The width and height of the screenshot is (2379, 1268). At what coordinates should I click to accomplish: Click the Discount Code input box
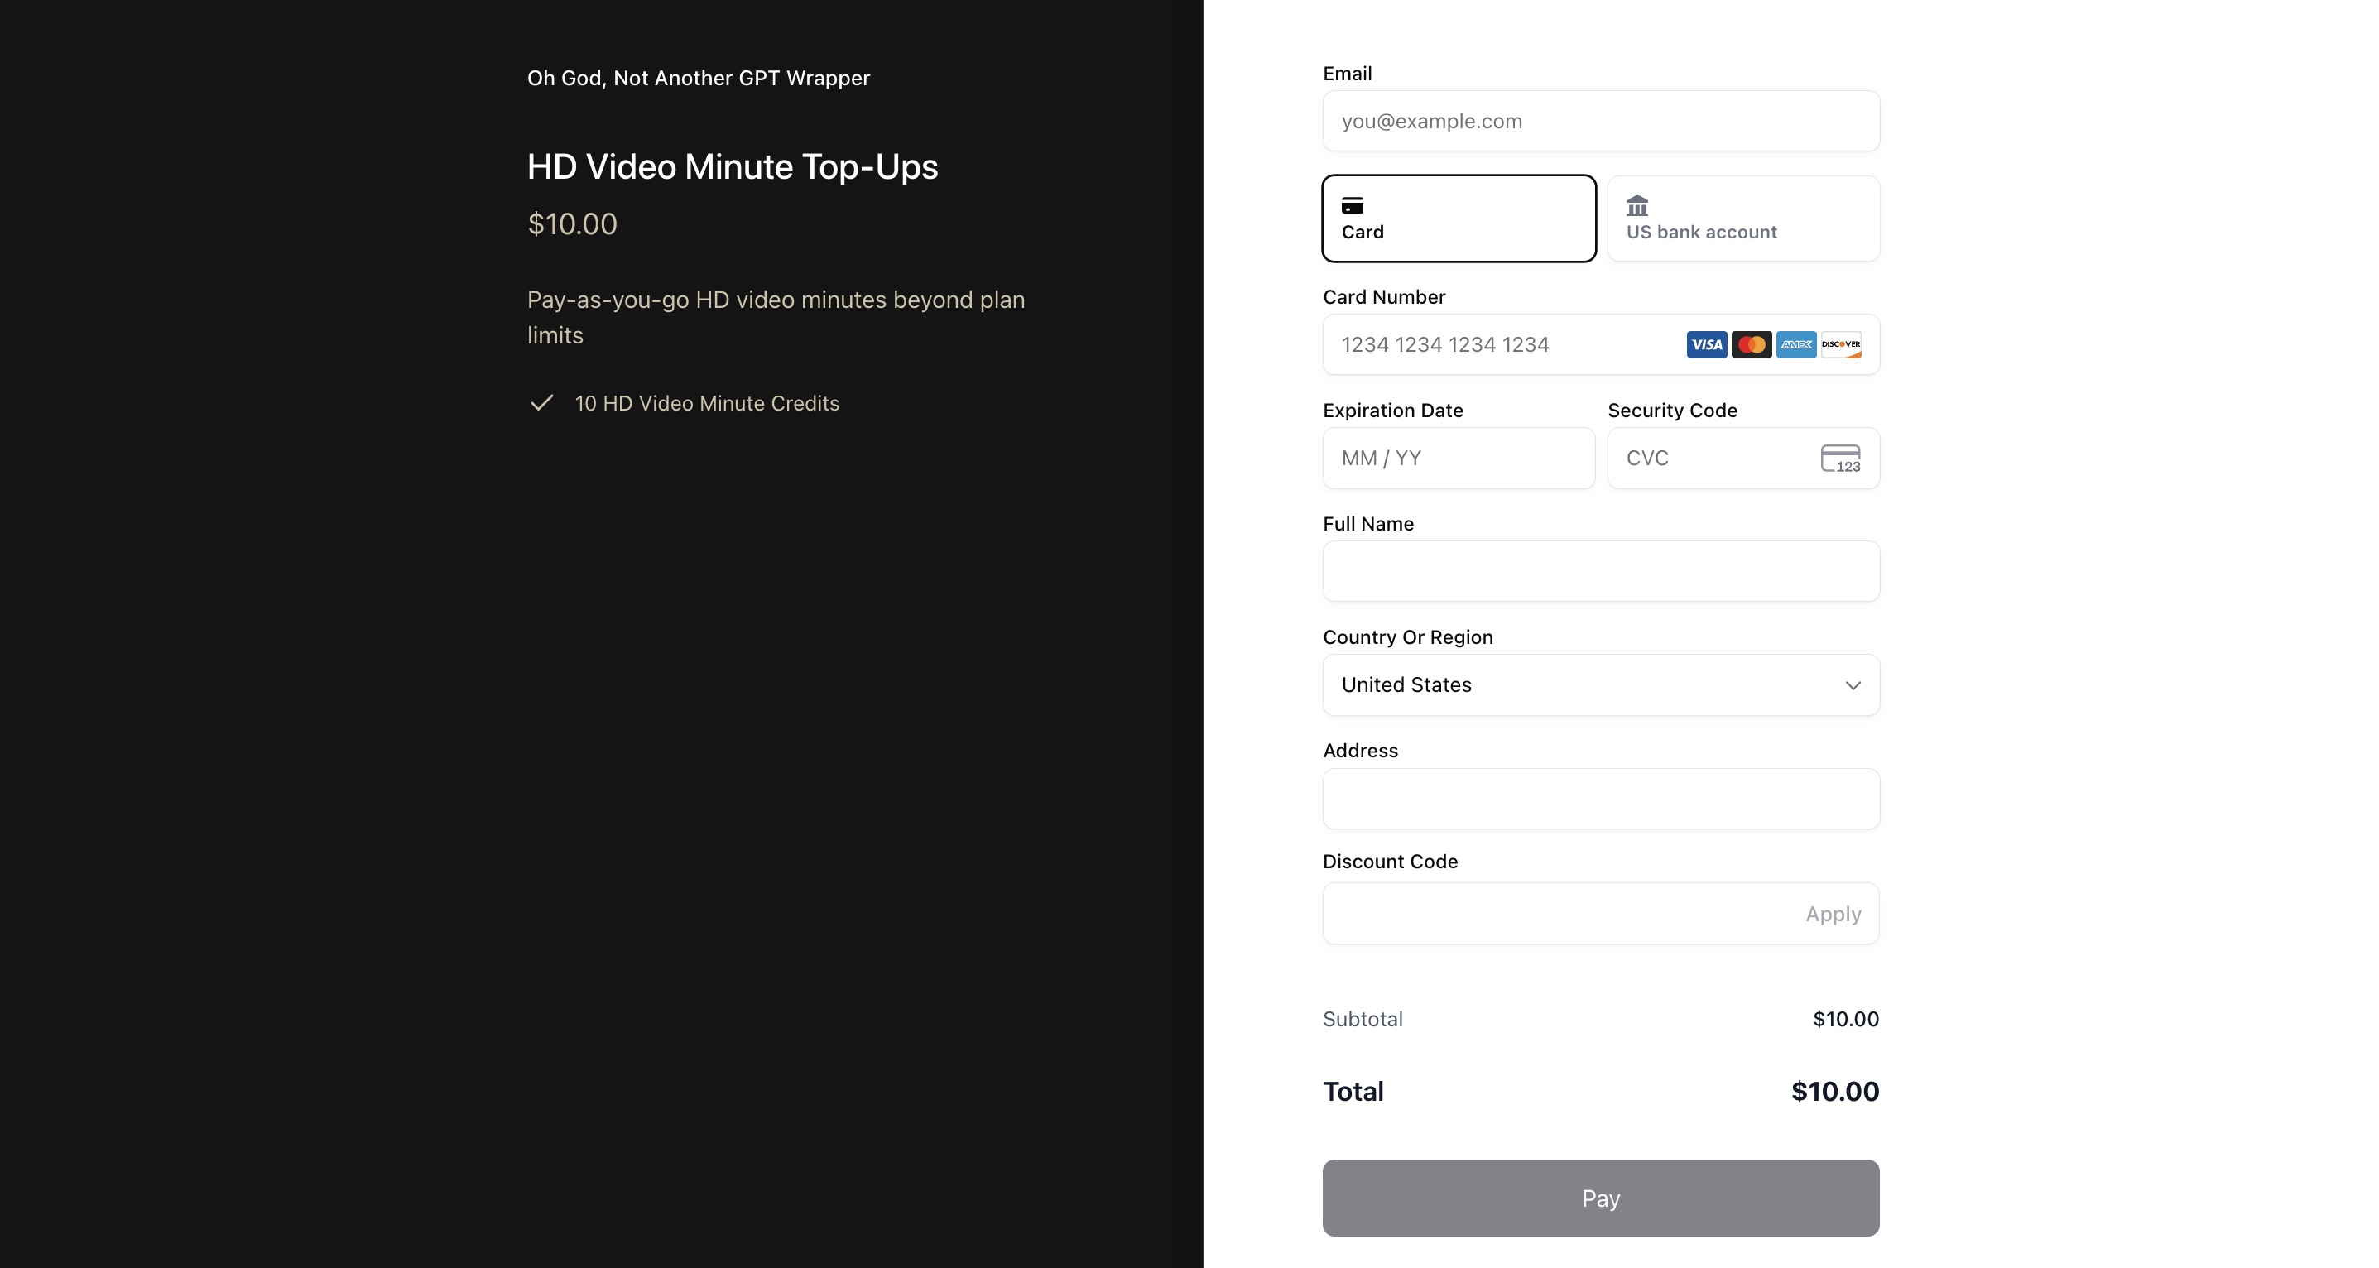tap(1551, 915)
